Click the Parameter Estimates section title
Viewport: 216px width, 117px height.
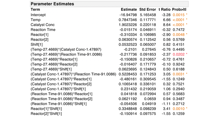[x=52, y=4]
